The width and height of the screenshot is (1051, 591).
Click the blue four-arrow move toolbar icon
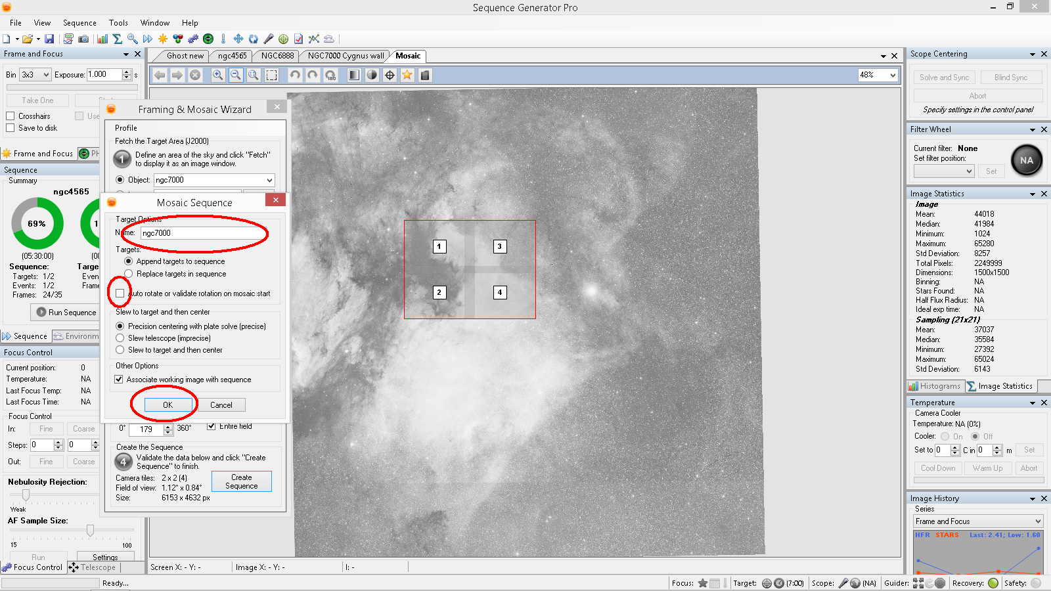pyautogui.click(x=238, y=39)
